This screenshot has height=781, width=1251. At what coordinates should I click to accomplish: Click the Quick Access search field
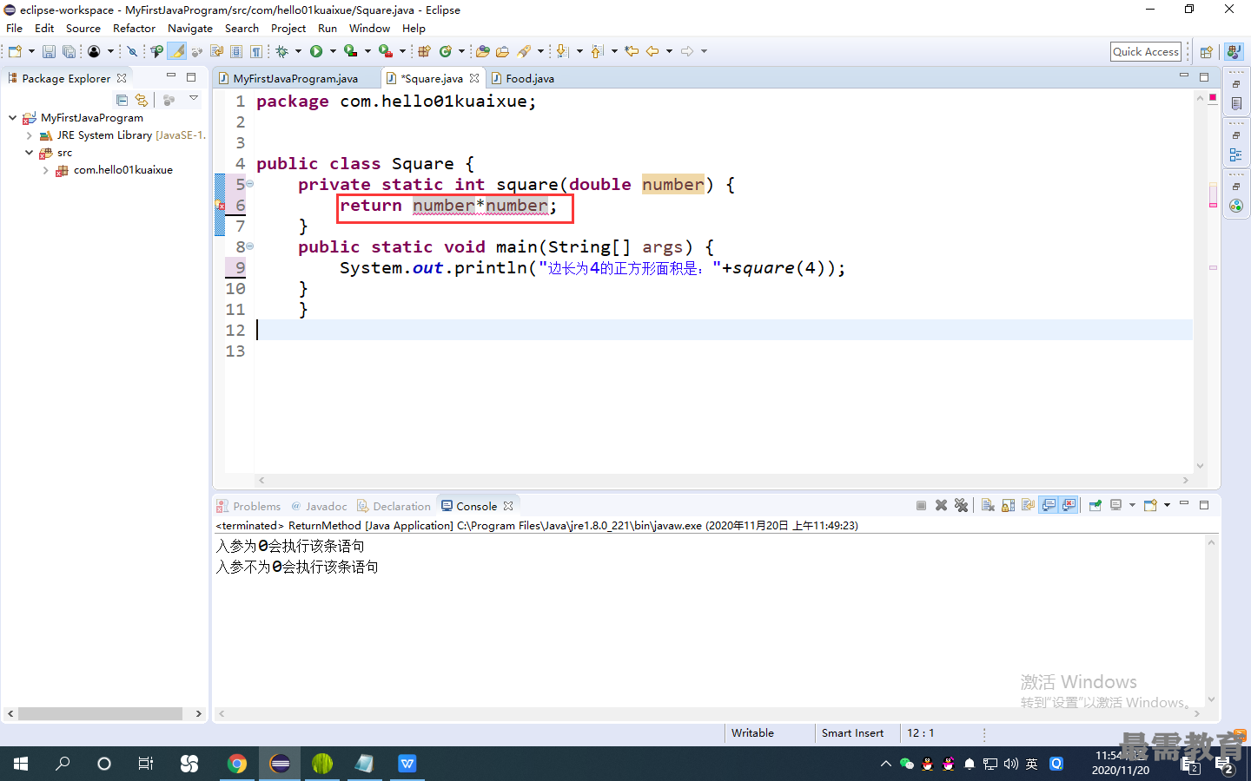click(1146, 51)
